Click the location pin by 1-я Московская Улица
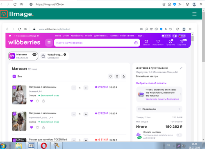Screen dimensions: 205x149 (x=10, y=36)
